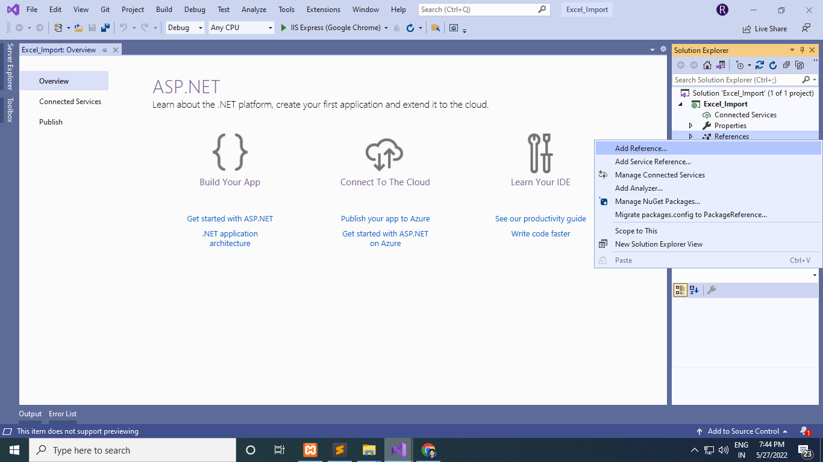Image resolution: width=823 pixels, height=462 pixels.
Task: Click the New Project toolbar icon
Action: [x=57, y=28]
